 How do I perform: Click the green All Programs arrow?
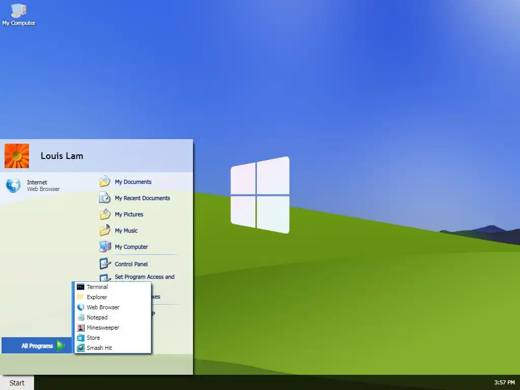60,345
